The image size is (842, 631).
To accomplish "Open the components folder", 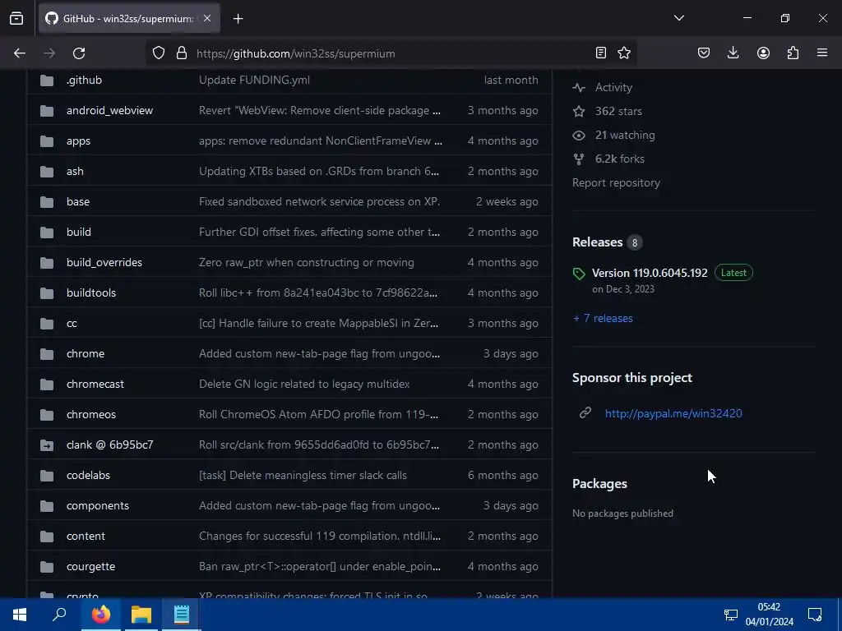I will (x=98, y=506).
